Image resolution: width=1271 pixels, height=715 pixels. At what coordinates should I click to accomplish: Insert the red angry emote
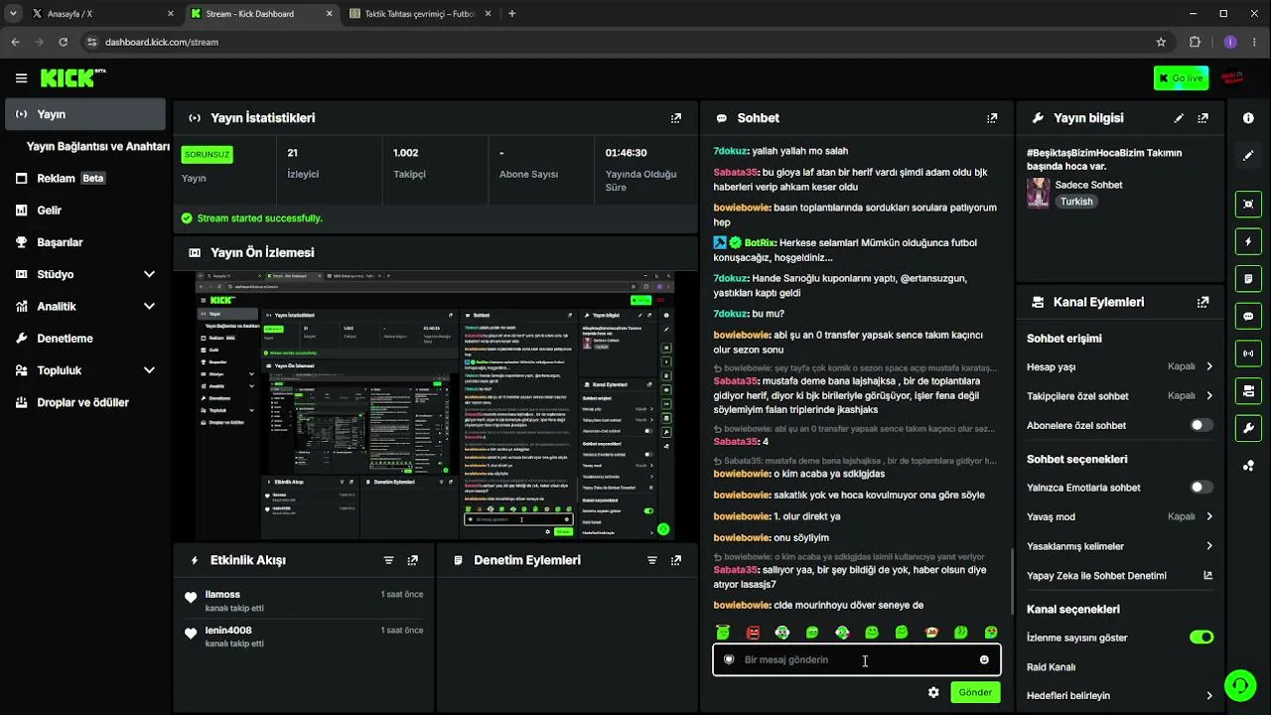pos(753,633)
